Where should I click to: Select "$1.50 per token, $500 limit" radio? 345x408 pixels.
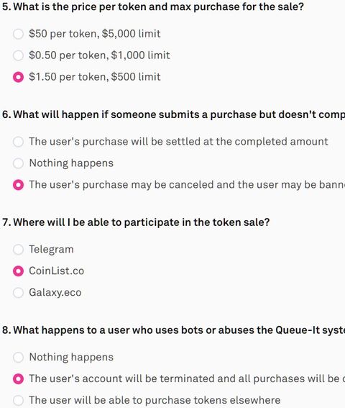click(x=18, y=77)
